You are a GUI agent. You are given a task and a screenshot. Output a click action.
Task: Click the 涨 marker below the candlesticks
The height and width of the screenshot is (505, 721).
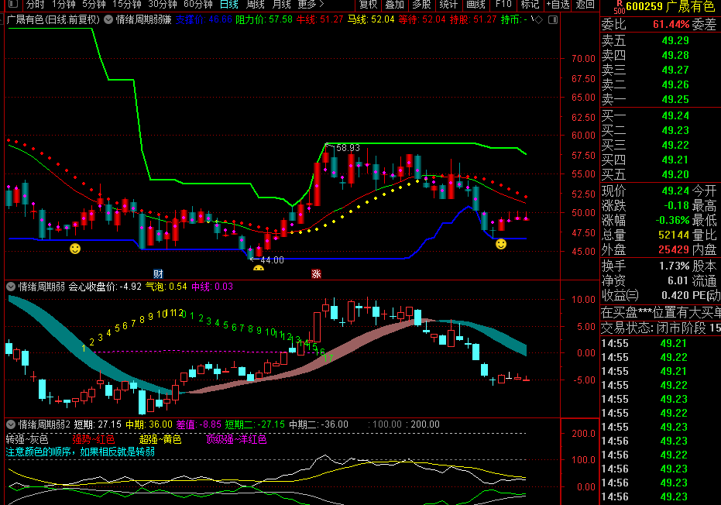316,273
